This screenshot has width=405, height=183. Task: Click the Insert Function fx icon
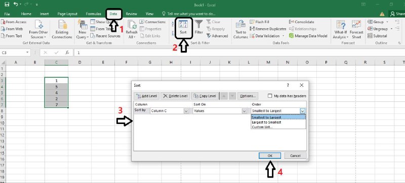coord(67,52)
